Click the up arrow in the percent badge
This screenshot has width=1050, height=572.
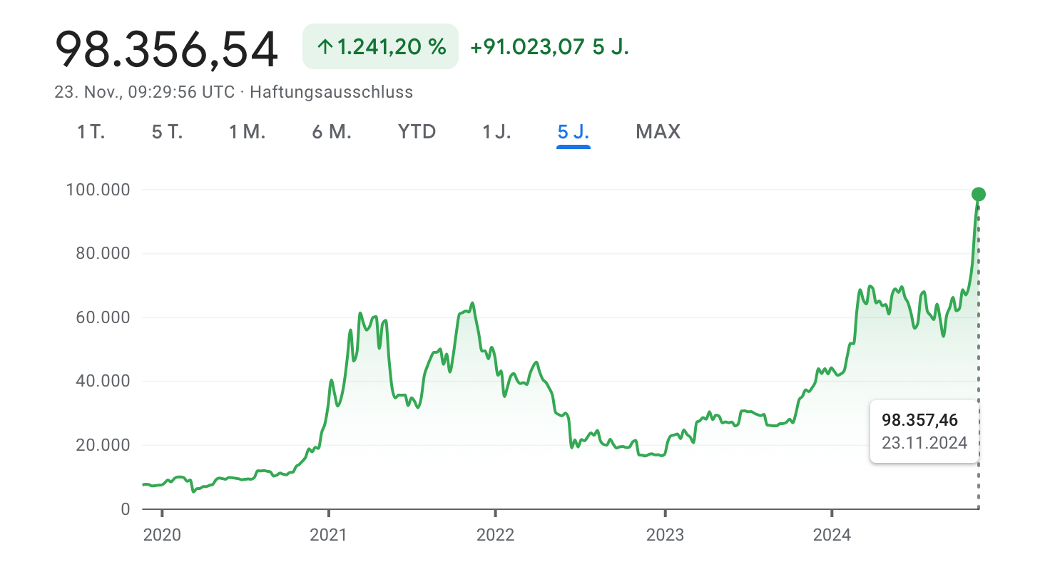[x=325, y=47]
